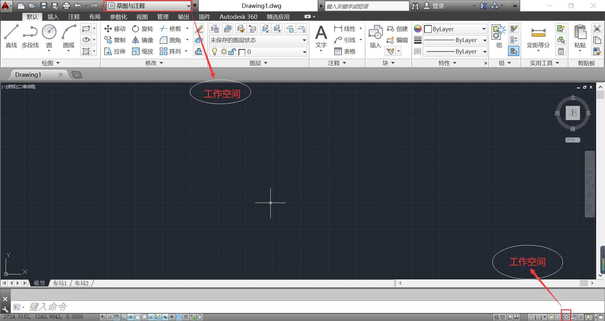Open the annotation scale 1:1 dropdown

pyautogui.click(x=537, y=317)
